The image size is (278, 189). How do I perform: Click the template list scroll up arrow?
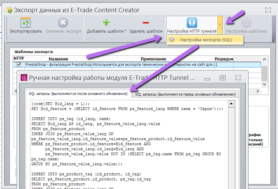point(264,59)
